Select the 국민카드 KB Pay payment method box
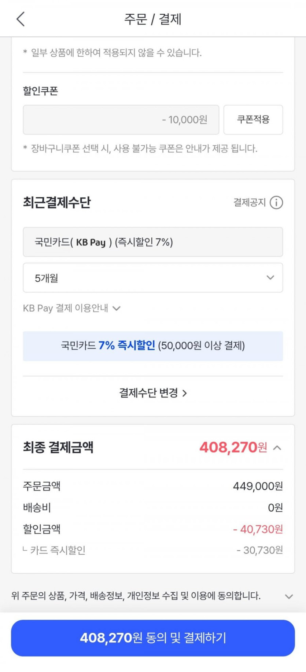The width and height of the screenshot is (306, 672). tap(153, 242)
